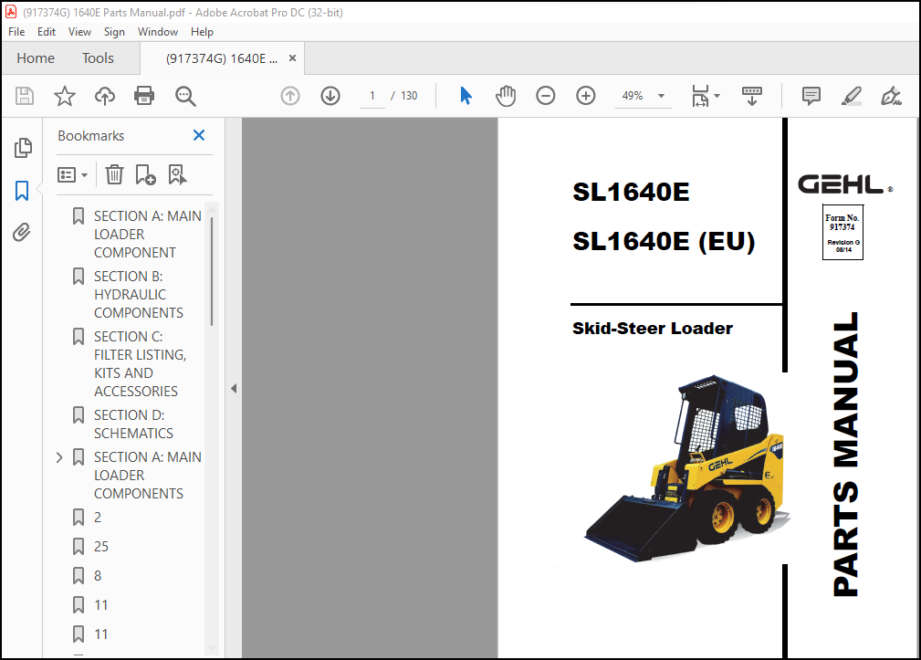
Task: Click the GEHL logo on page
Action: (x=844, y=184)
